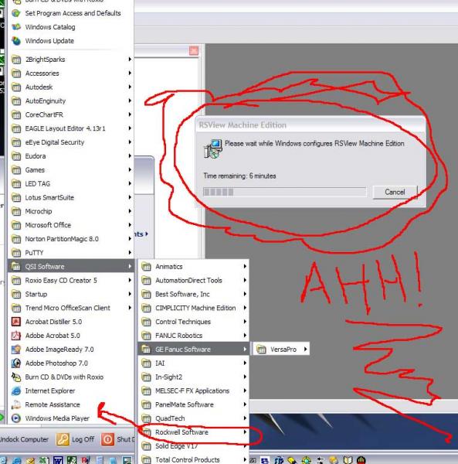Click the Windows Catalog icon
The height and width of the screenshot is (464, 458).
coord(16,27)
